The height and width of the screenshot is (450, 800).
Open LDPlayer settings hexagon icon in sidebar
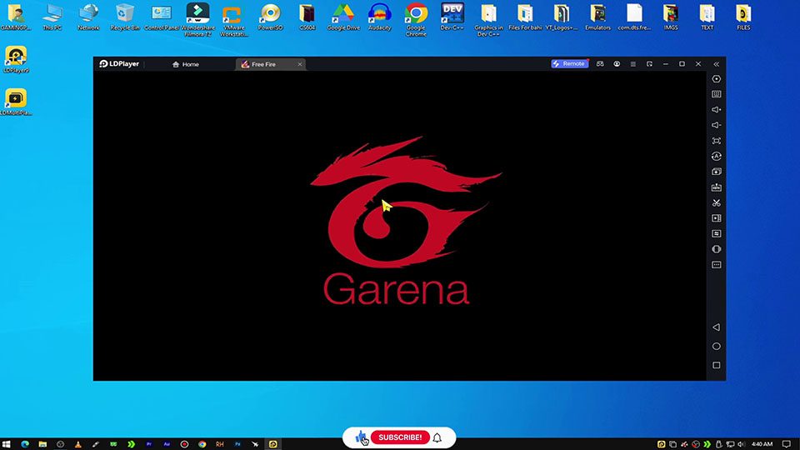[x=717, y=79]
